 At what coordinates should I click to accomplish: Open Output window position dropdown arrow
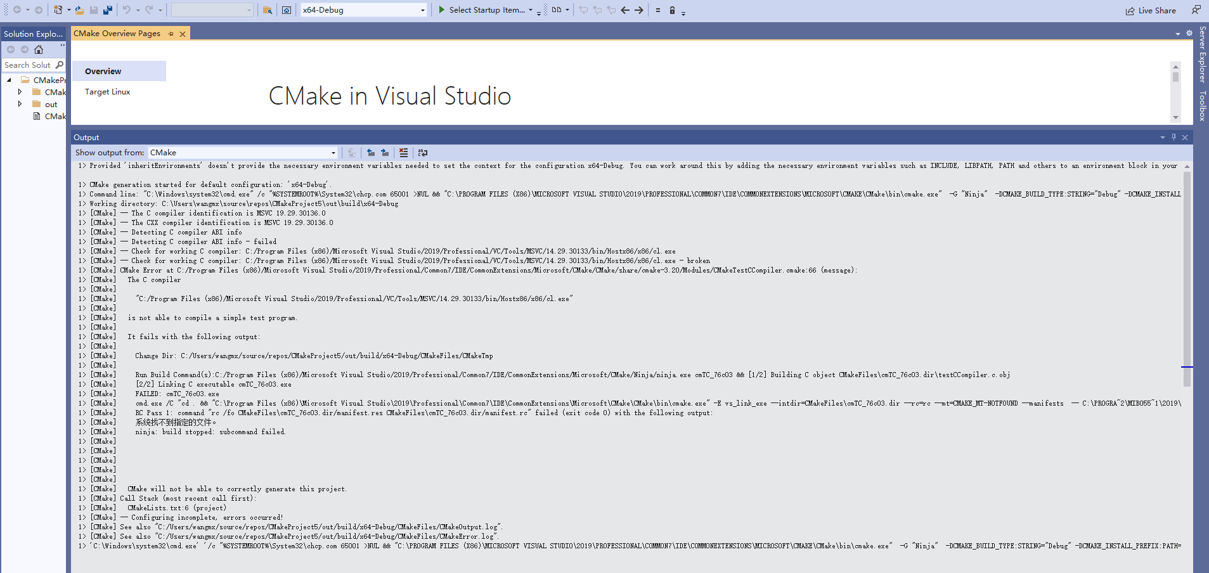click(x=1162, y=138)
